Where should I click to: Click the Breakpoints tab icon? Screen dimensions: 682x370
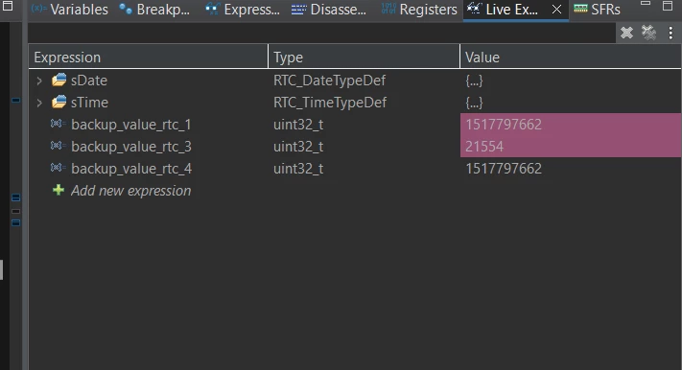click(x=126, y=9)
